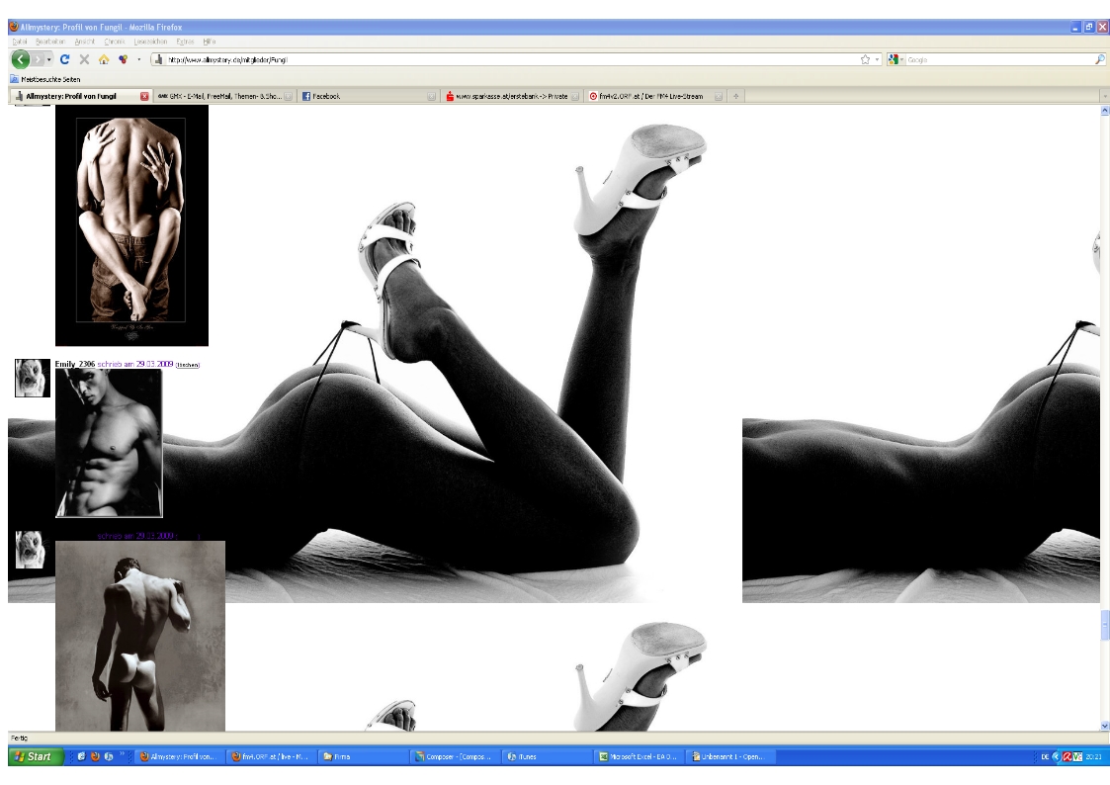The height and width of the screenshot is (785, 1110).
Task: Click the taskbar clock showing 20:21
Action: (x=1094, y=756)
